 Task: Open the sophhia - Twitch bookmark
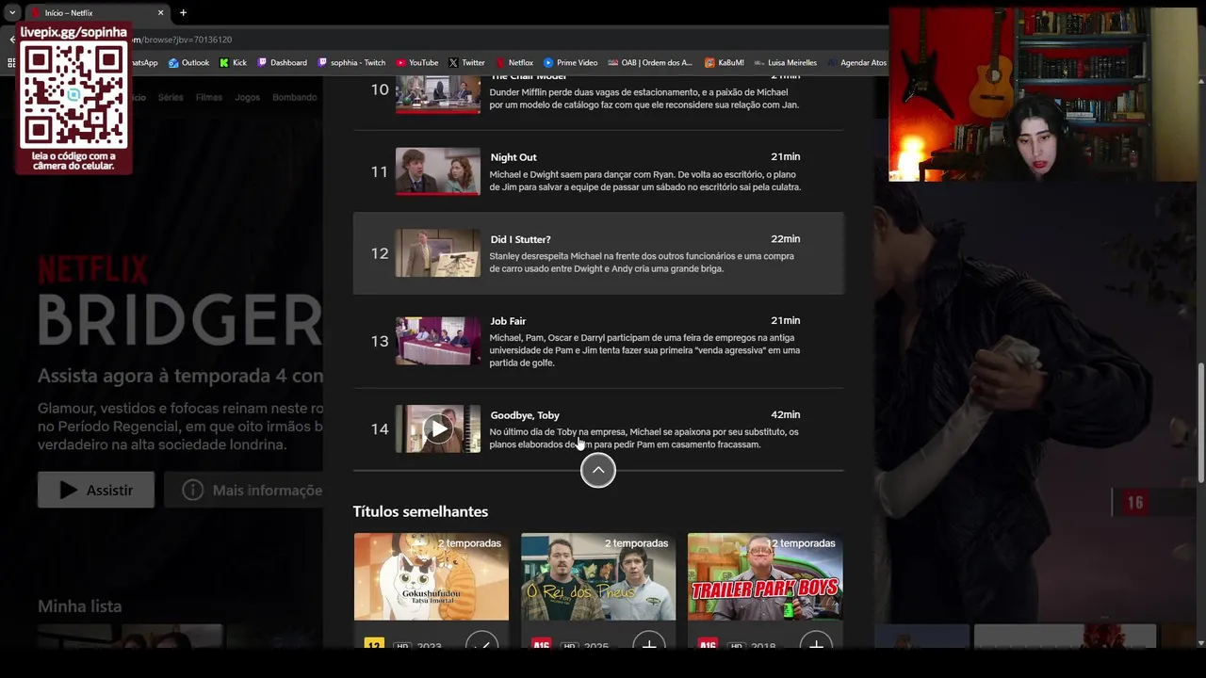pos(351,63)
